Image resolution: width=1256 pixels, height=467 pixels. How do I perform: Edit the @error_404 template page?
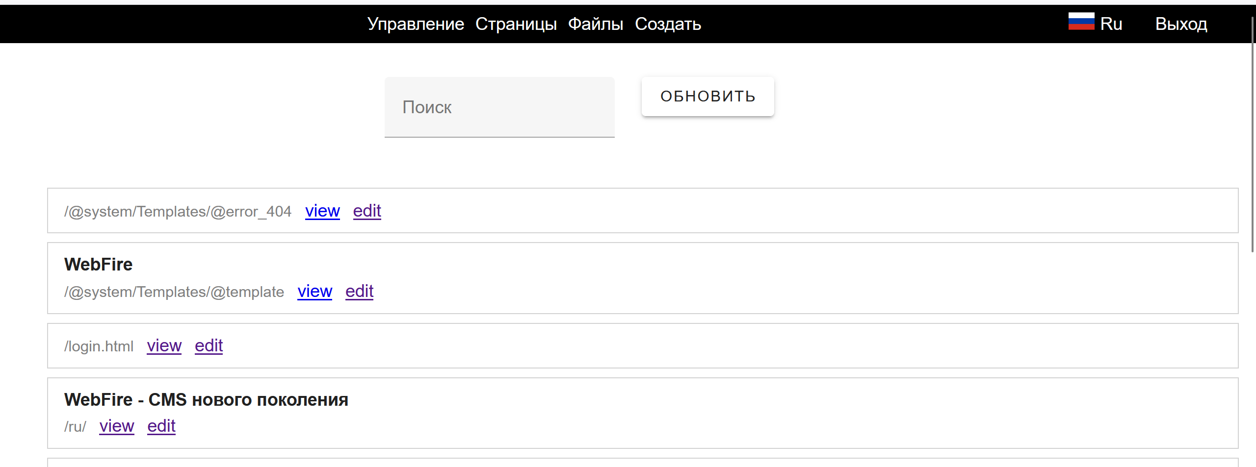(367, 211)
